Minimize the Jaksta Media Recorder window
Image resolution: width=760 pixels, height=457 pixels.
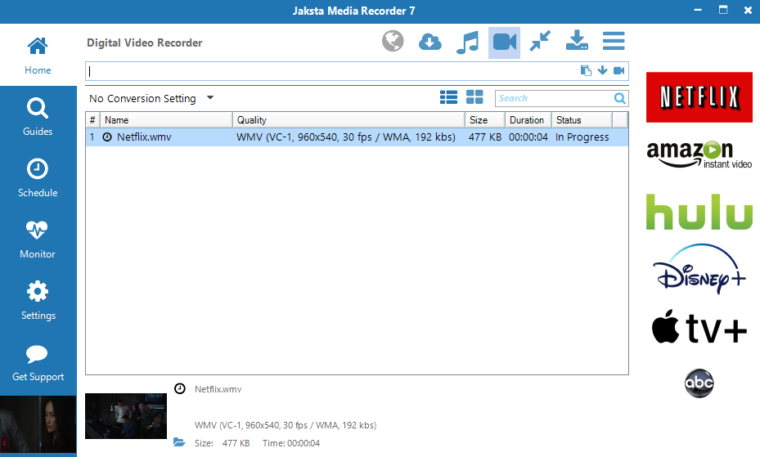click(x=698, y=10)
